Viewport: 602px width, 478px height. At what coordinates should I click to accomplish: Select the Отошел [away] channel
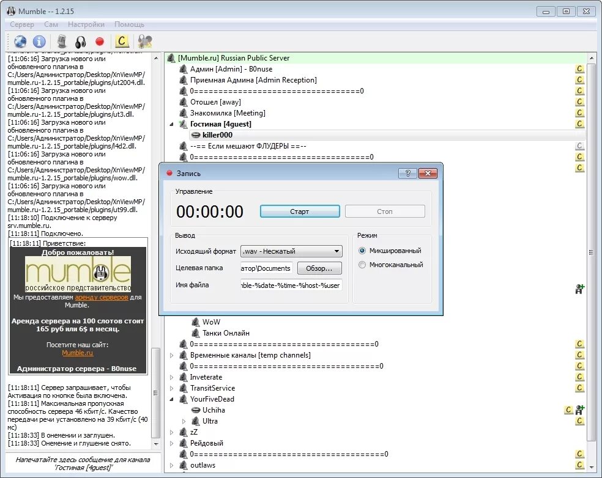(x=215, y=102)
